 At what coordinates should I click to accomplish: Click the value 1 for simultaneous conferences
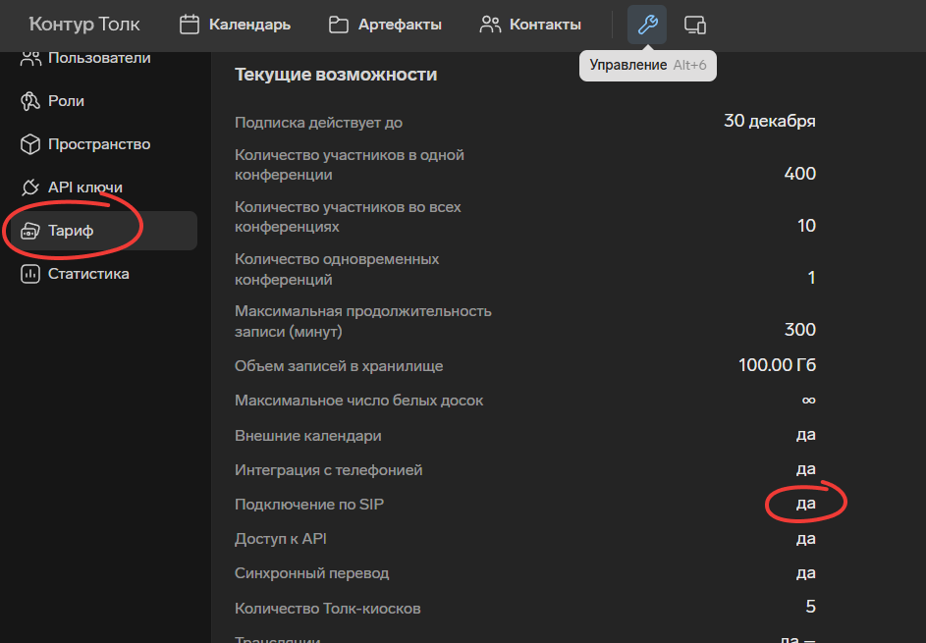tap(811, 278)
